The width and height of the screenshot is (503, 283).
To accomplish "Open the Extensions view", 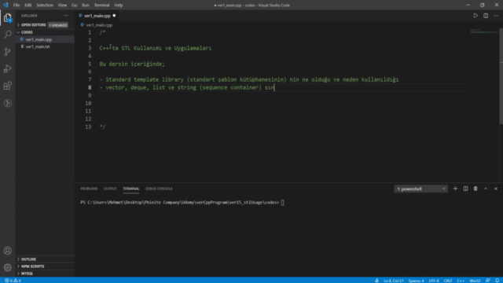I will point(7,86).
